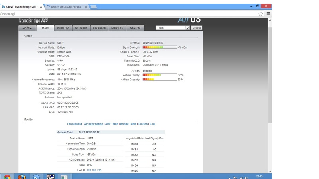The image size is (319, 179).
Task: View the Bridge Table link
Action: [128, 124]
